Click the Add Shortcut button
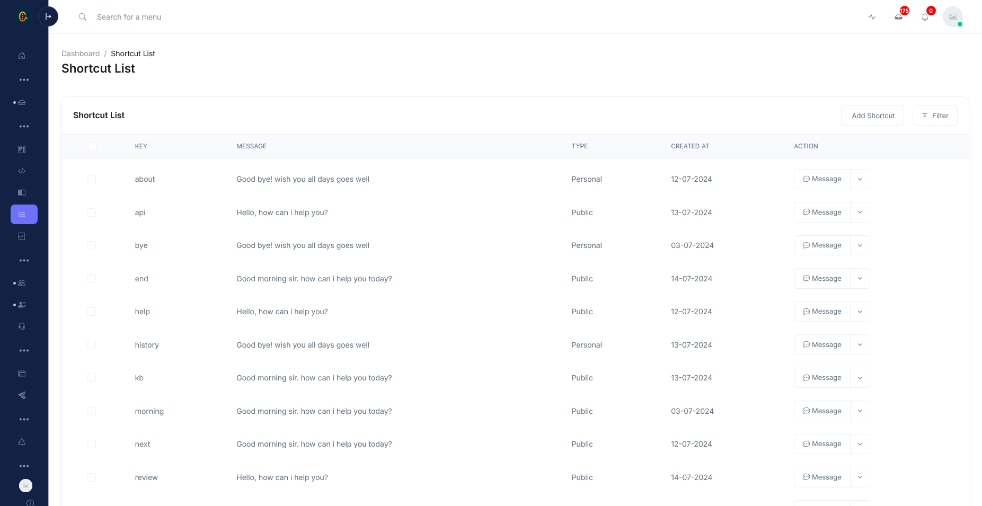This screenshot has width=982, height=506. (873, 116)
